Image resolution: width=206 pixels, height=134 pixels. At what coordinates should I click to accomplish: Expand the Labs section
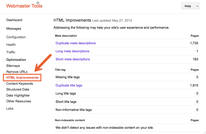coord(10,109)
